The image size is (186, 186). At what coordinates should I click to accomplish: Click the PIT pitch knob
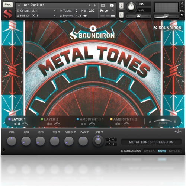(x=98, y=141)
